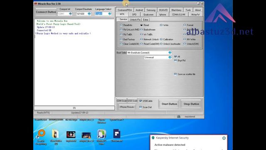The width and height of the screenshot is (266, 150).
Task: Switch to the Blackberry tab
Action: [x=176, y=10]
